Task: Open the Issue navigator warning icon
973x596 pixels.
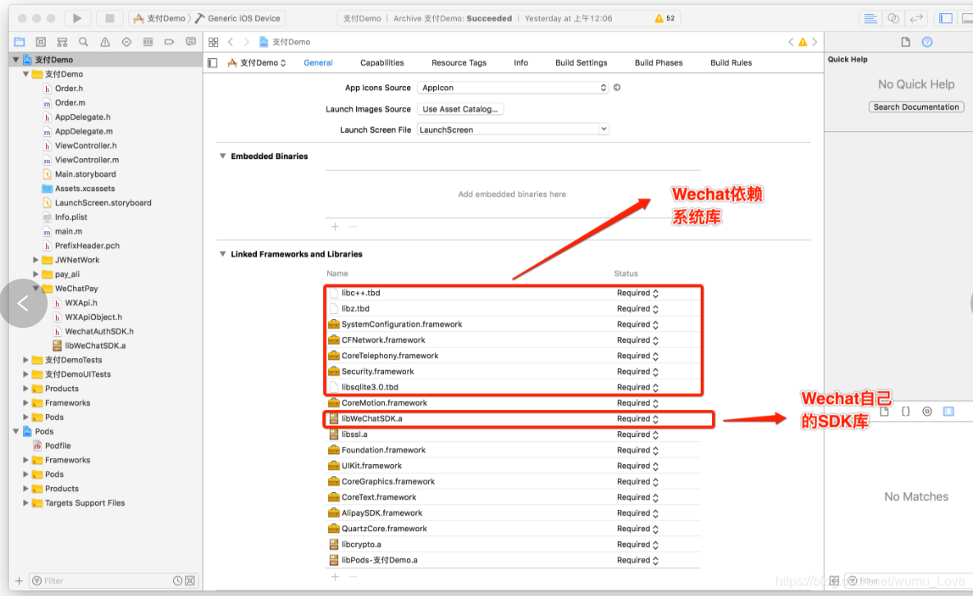Action: click(105, 42)
